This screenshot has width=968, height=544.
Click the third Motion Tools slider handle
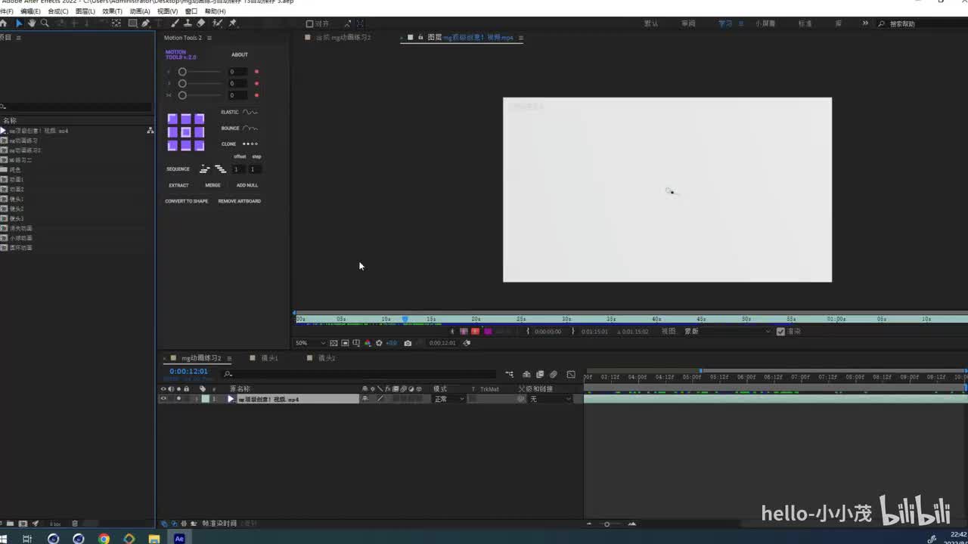tap(182, 95)
